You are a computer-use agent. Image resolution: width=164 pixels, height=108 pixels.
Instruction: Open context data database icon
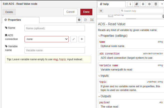coord(156,4)
